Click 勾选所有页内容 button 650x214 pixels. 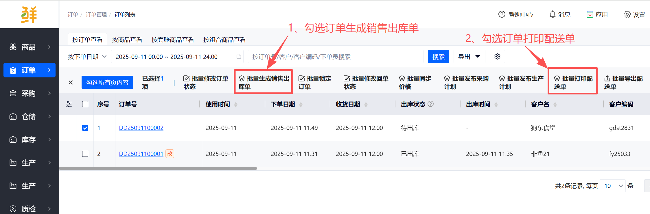coord(107,82)
